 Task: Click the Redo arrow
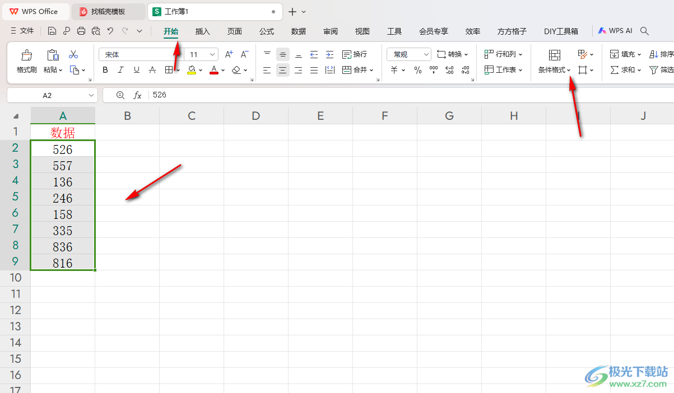coord(125,31)
